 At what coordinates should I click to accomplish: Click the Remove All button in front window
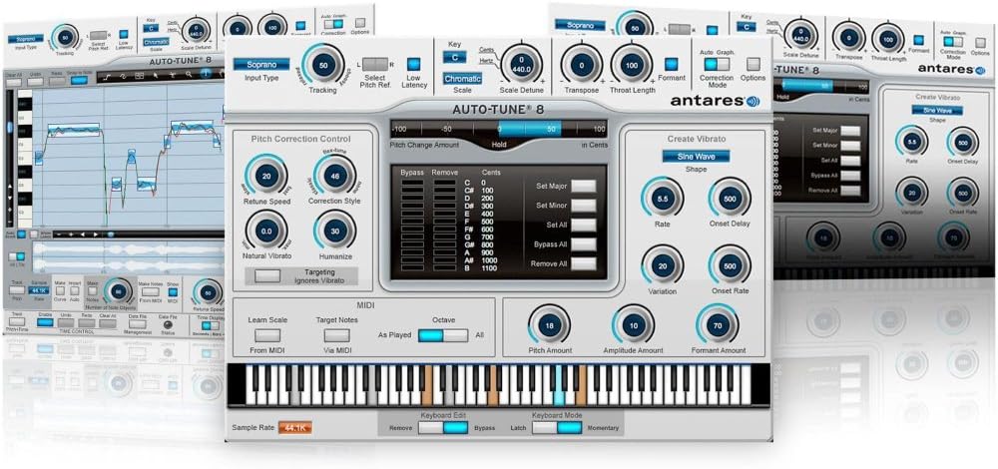[x=584, y=263]
